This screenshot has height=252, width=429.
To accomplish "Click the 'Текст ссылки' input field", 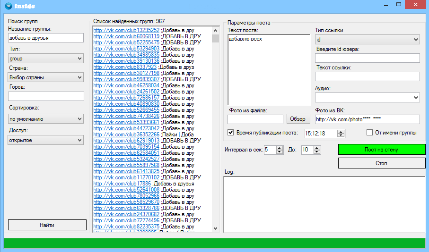I will [368, 76].
